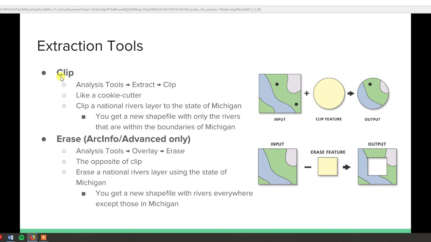Click the 'Like a cookie-cutter' bullet

109,95
